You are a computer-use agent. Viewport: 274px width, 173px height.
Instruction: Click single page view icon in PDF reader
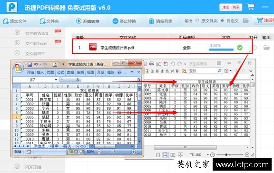(158, 155)
